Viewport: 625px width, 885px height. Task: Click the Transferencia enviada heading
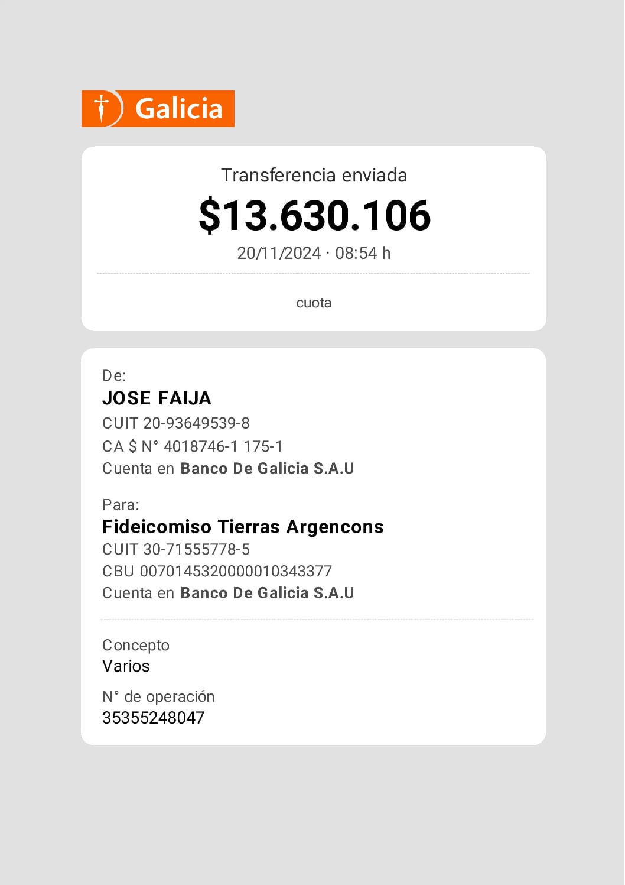314,175
